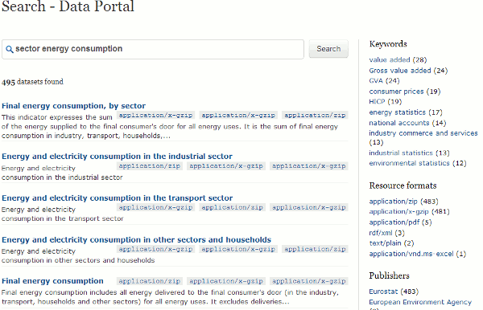Viewport: 483px width, 310px height.
Task: Filter resources by application/pdf format
Action: (394, 222)
